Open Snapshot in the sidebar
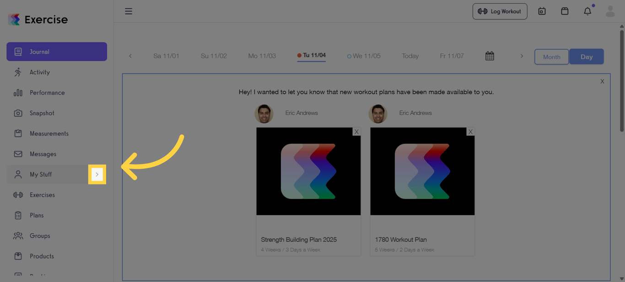Image resolution: width=625 pixels, height=282 pixels. pos(57,113)
